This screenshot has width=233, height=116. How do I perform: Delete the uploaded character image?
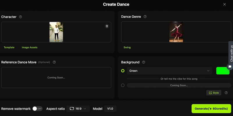(107, 26)
